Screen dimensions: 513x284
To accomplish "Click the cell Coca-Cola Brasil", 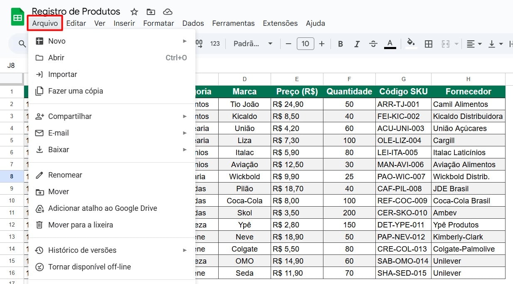I will point(468,200).
